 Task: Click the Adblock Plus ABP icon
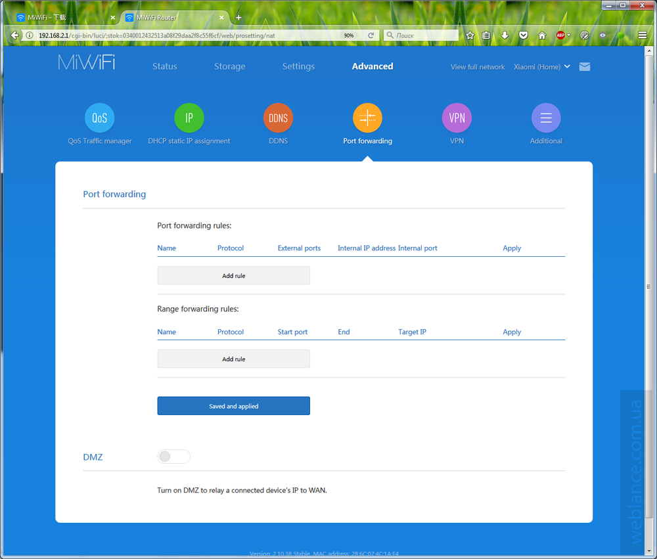pos(560,35)
